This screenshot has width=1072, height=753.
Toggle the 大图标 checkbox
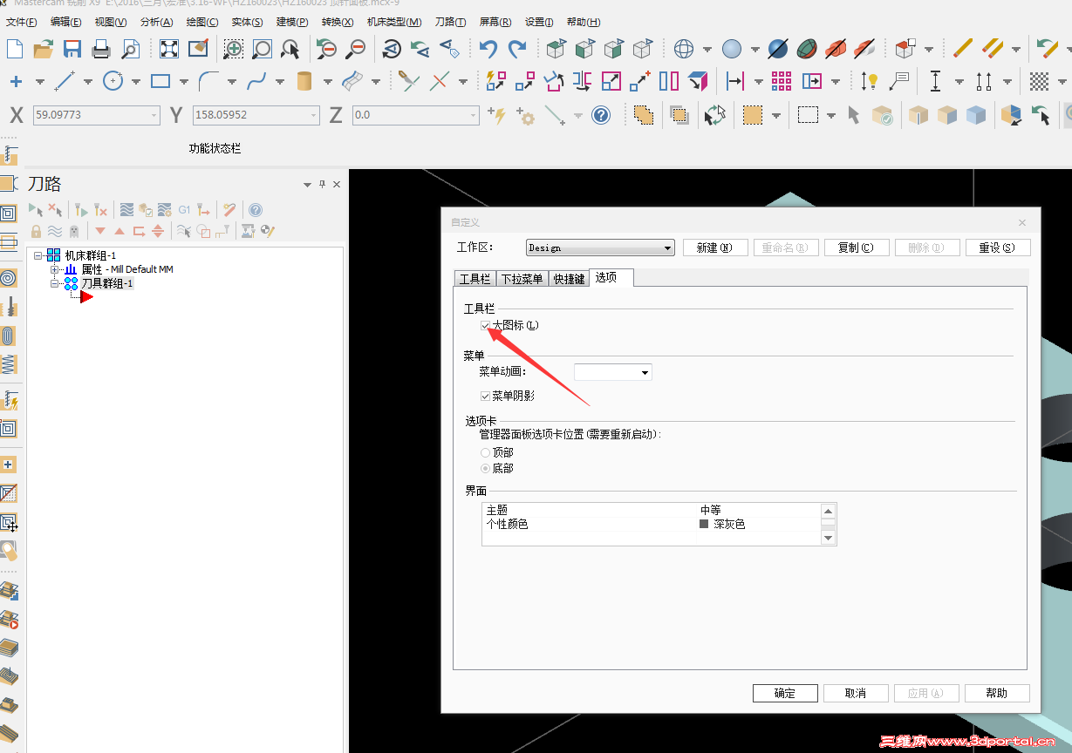[486, 325]
